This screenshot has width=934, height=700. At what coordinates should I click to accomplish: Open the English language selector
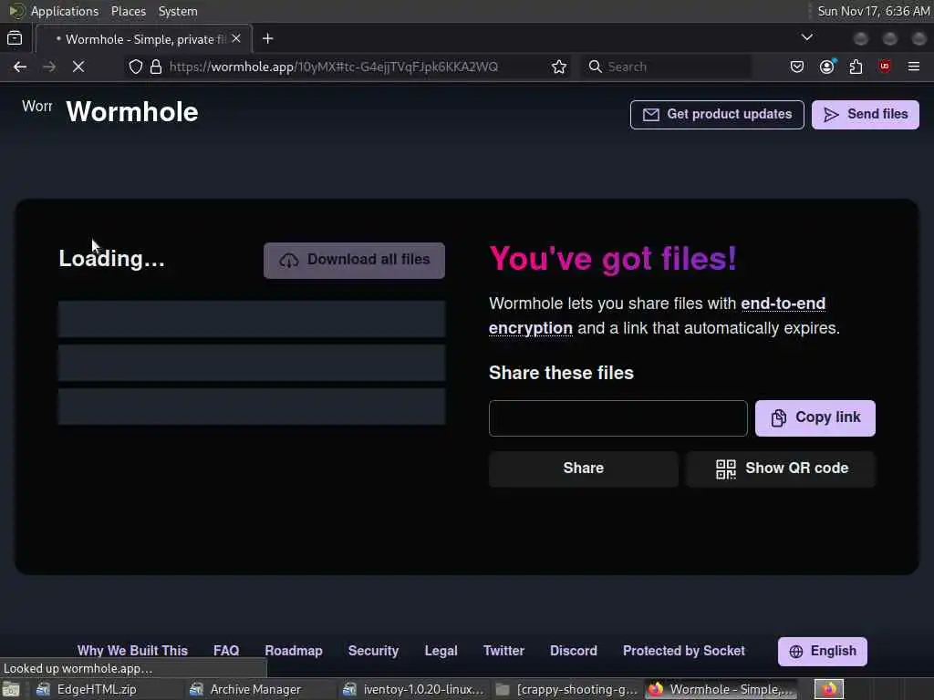pyautogui.click(x=823, y=651)
